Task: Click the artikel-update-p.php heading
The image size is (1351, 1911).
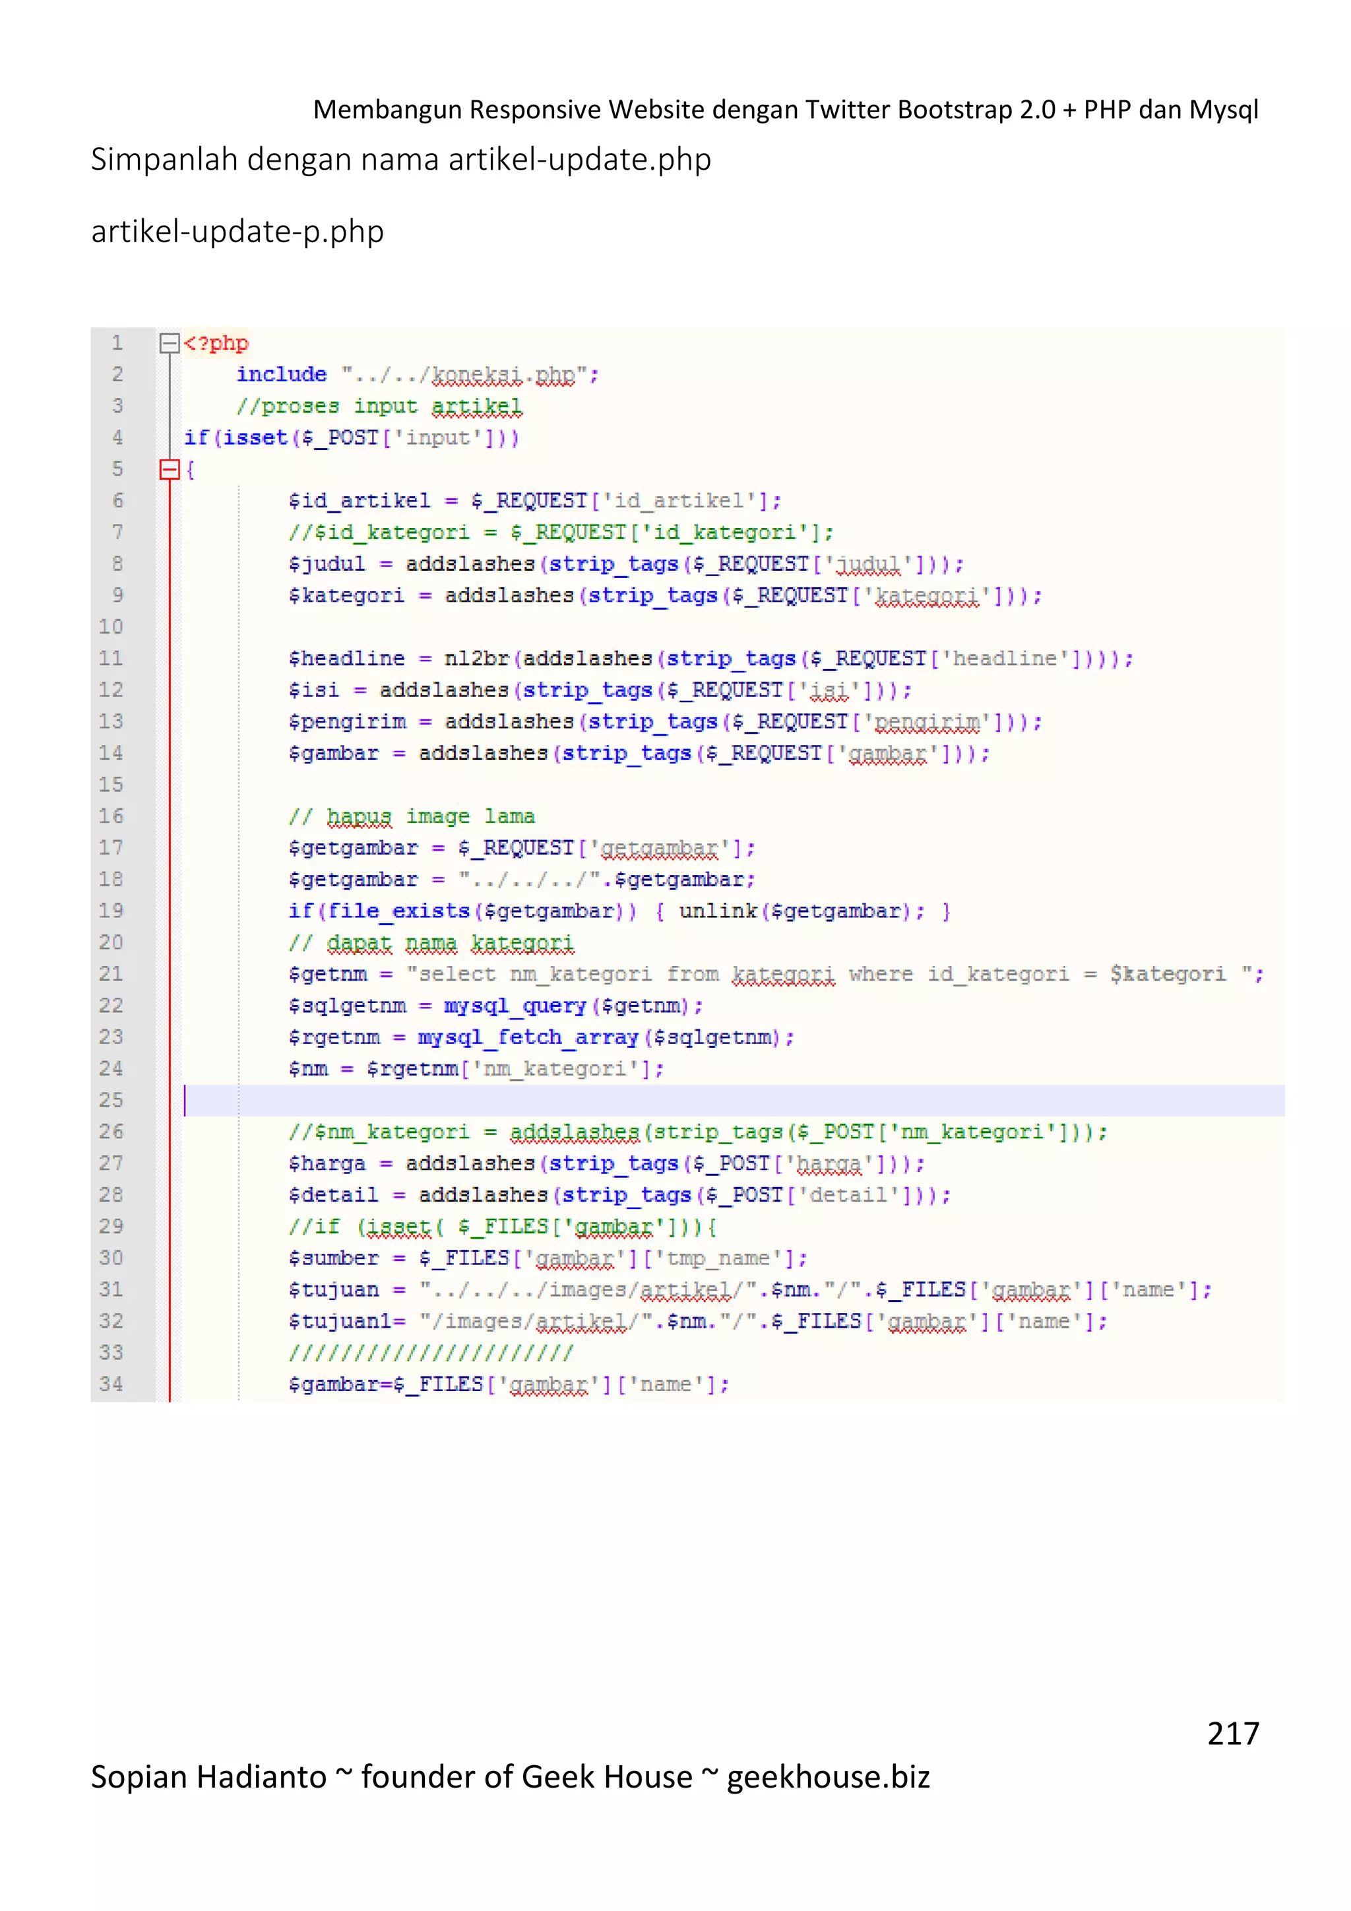Action: point(238,232)
